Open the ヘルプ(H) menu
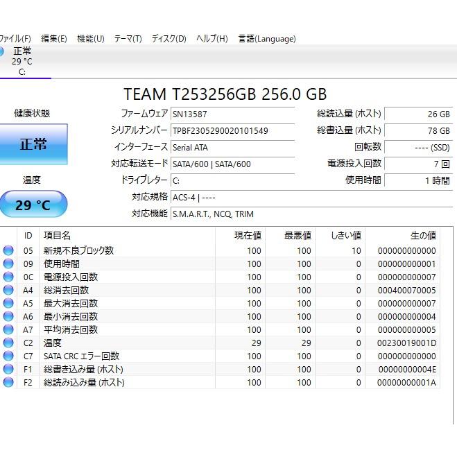457x457 pixels. click(212, 39)
